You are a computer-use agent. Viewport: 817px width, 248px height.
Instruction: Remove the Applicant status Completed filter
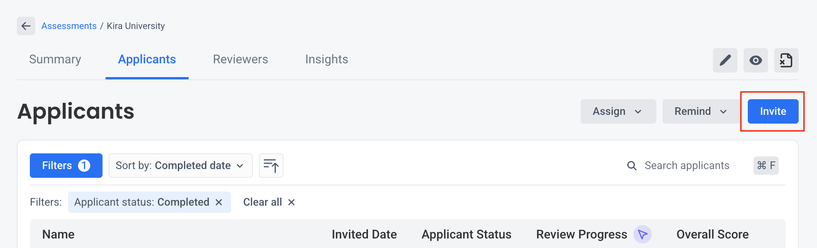(x=219, y=202)
